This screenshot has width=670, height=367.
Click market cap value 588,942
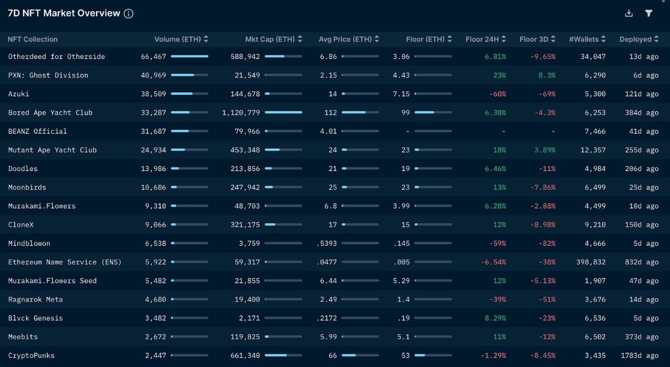click(245, 57)
